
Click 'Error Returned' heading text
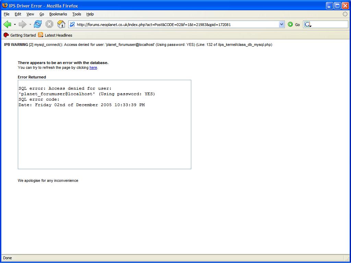pos(32,77)
